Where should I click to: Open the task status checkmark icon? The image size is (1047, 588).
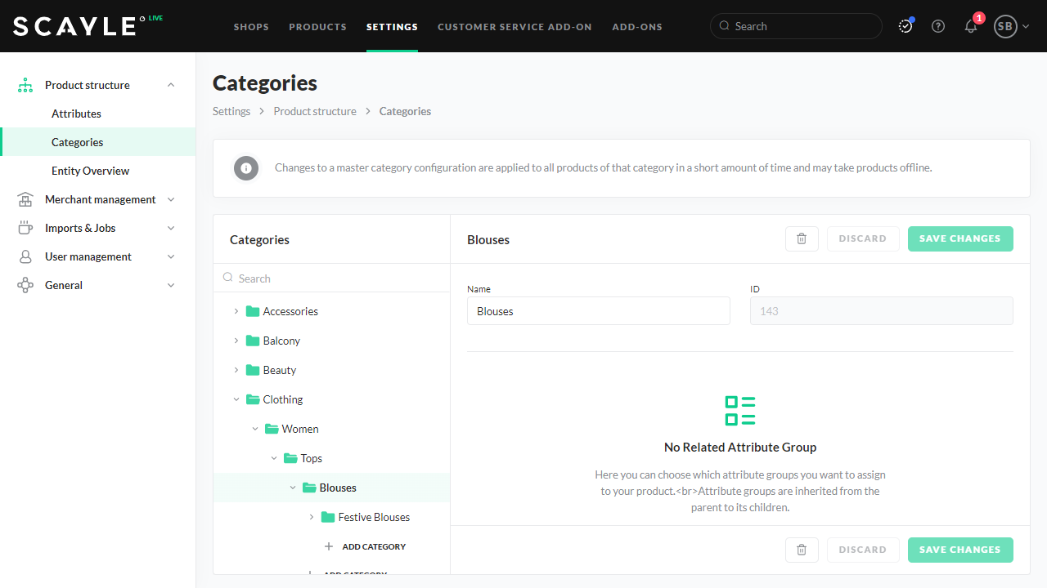pos(905,26)
